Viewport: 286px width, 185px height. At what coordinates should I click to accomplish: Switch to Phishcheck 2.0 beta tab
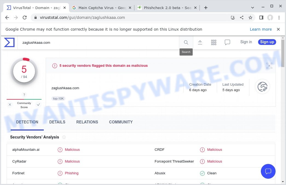tap(167, 8)
